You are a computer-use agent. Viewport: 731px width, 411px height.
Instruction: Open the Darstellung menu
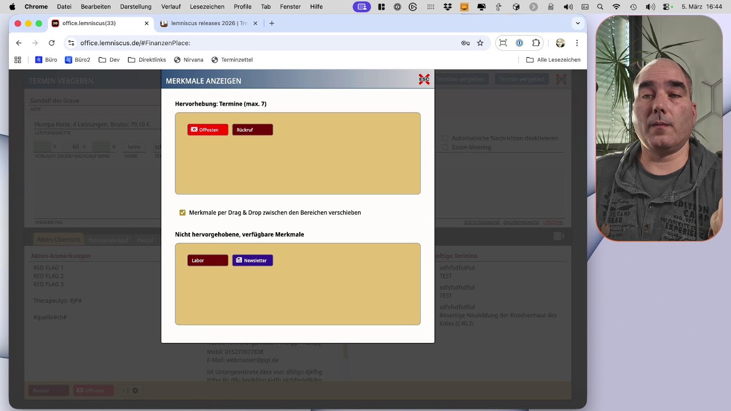(x=136, y=7)
